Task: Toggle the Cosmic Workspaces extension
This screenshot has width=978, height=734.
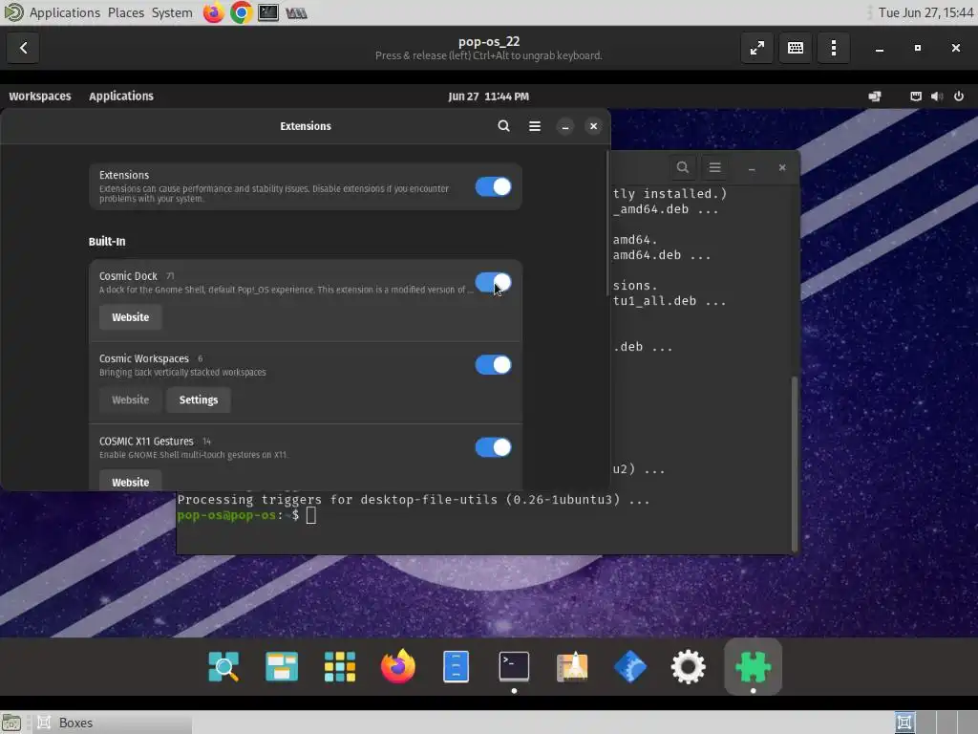Action: click(x=493, y=364)
